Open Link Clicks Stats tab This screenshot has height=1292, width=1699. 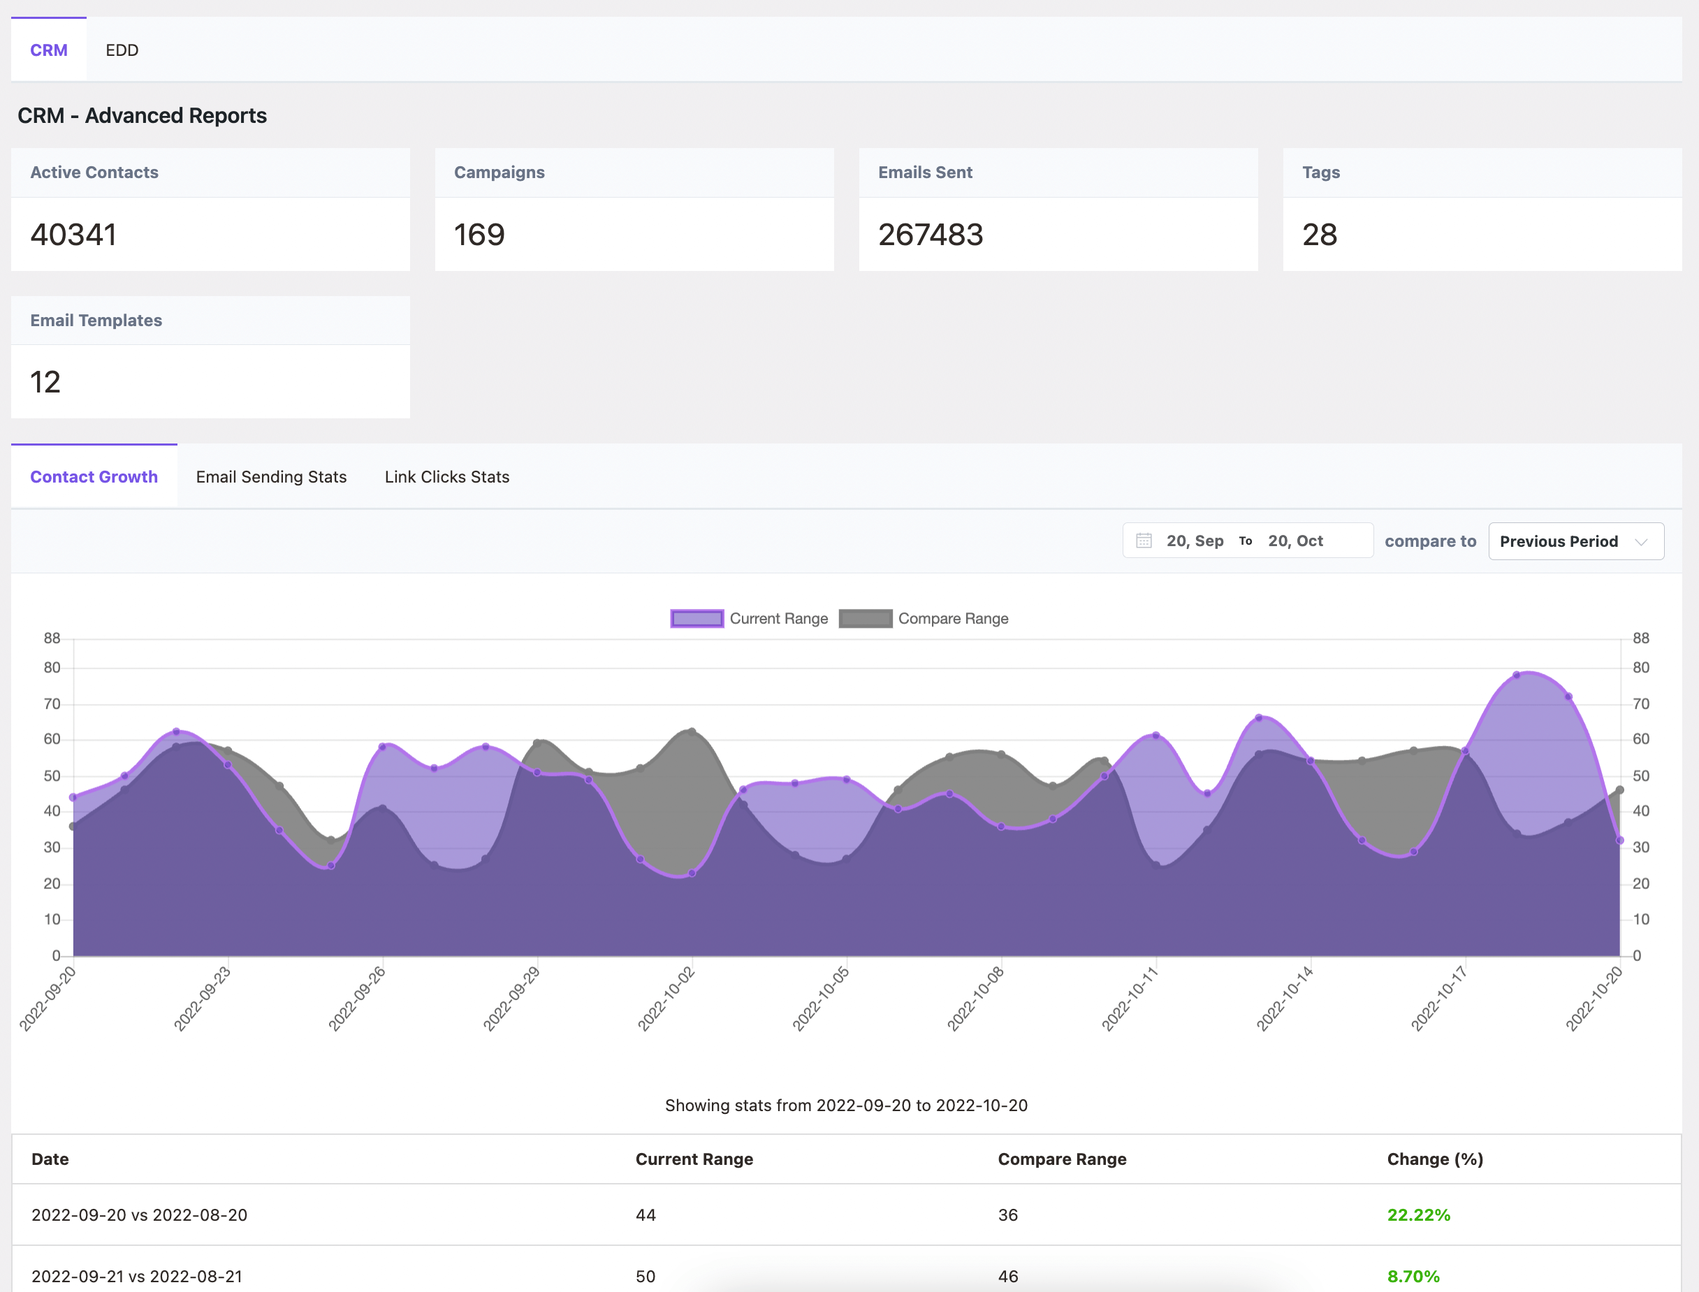click(x=447, y=477)
